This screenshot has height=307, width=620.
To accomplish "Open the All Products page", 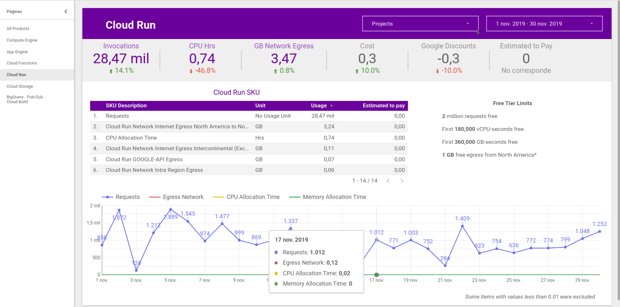I will pyautogui.click(x=18, y=29).
